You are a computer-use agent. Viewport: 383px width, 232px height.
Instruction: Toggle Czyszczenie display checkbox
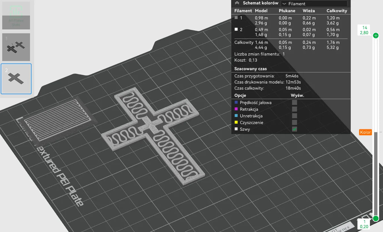pyautogui.click(x=295, y=123)
